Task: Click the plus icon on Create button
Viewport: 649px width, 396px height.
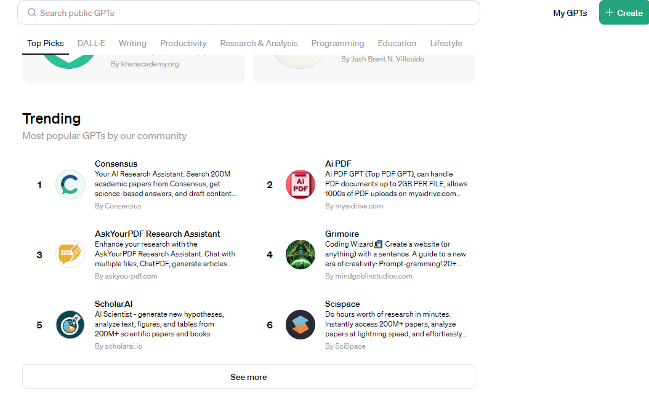Action: tap(609, 13)
